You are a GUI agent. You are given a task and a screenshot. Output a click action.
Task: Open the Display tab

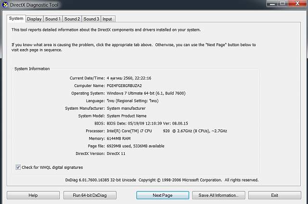34,19
